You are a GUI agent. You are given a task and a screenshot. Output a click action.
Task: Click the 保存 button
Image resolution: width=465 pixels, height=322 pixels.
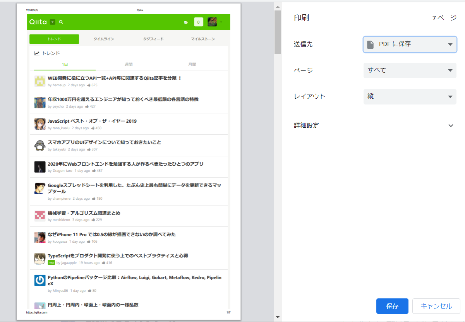click(x=392, y=306)
